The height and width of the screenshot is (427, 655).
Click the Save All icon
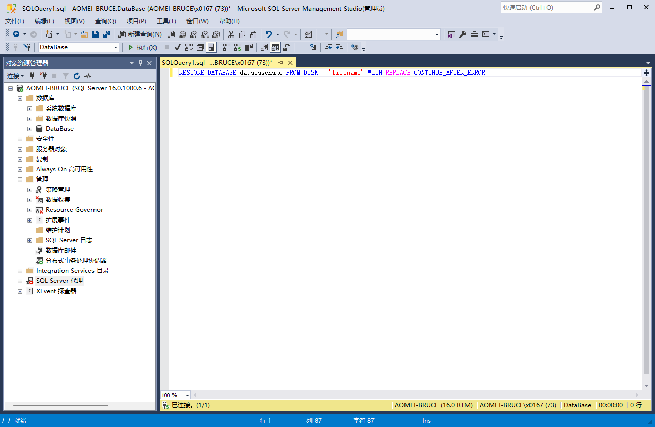(106, 34)
